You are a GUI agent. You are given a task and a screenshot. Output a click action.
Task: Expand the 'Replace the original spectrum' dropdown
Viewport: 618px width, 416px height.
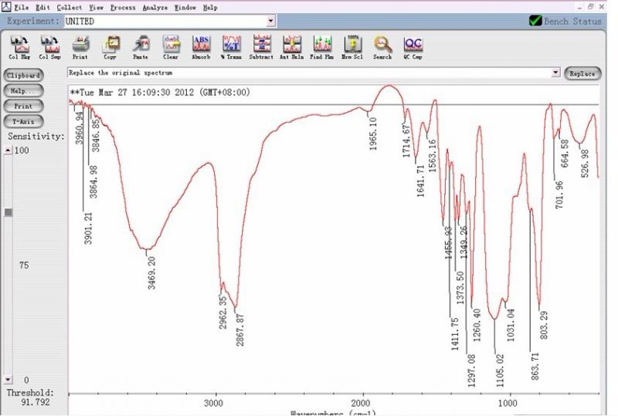click(x=555, y=73)
